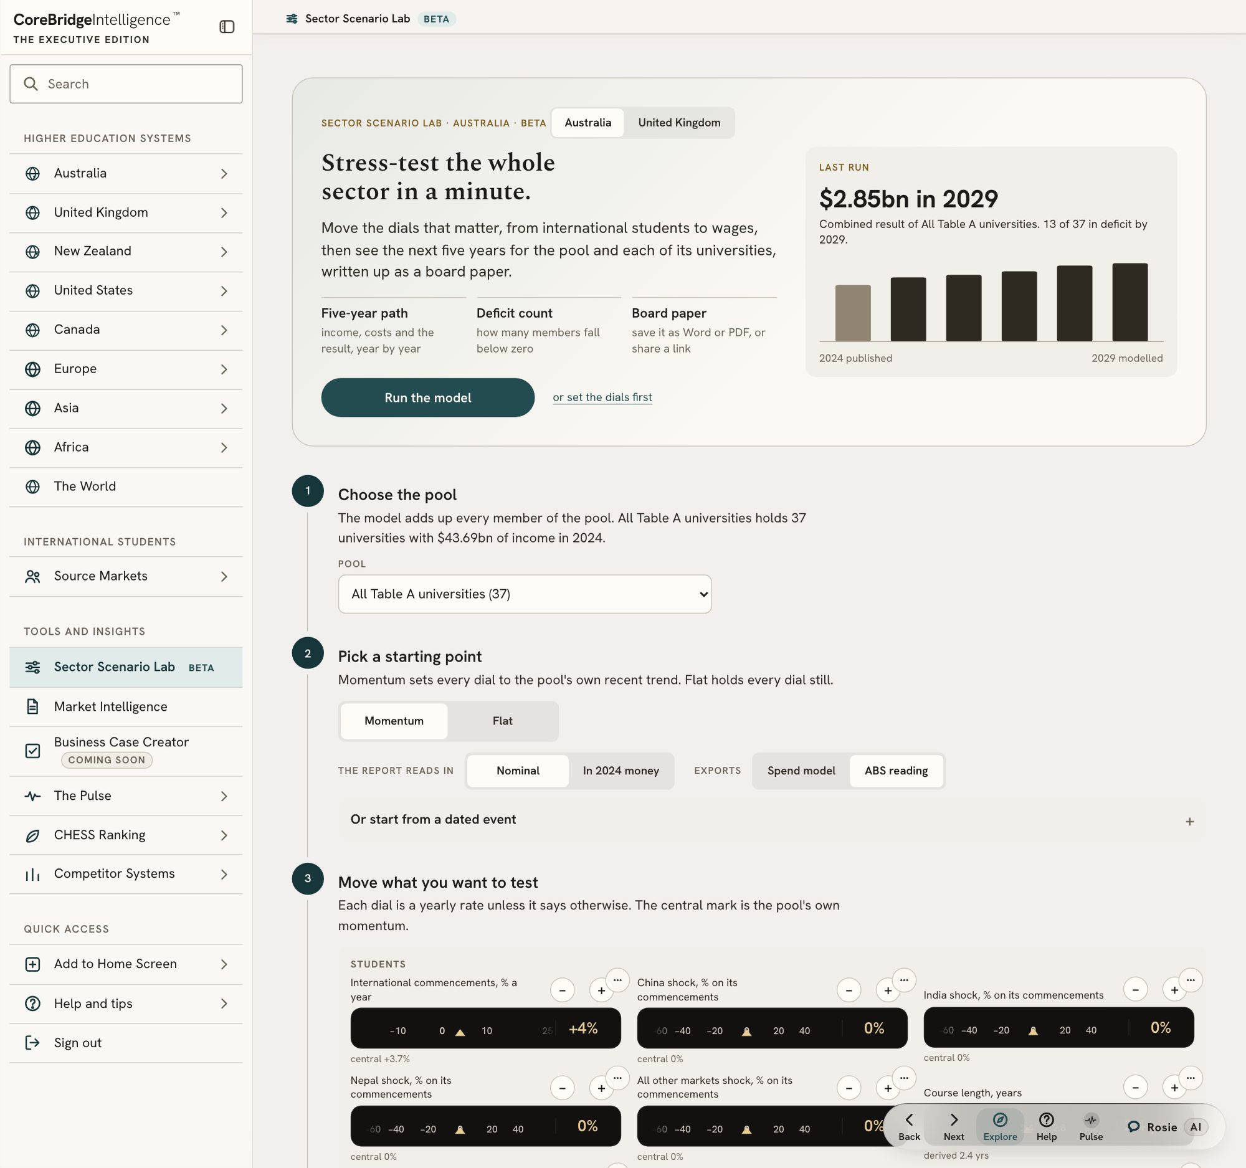Screen dimensions: 1246x1168
Task: Decrease China shock dial with minus
Action: [849, 990]
